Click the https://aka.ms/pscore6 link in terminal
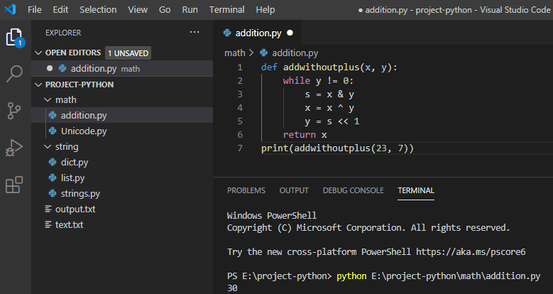 pyautogui.click(x=471, y=251)
